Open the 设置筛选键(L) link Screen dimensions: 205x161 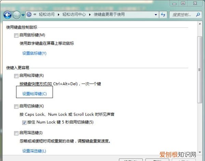click(34, 151)
